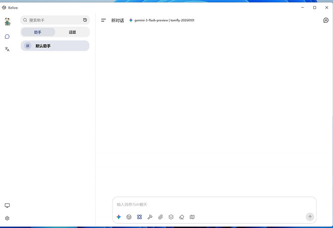Click the stacked layers icon

pos(171,217)
